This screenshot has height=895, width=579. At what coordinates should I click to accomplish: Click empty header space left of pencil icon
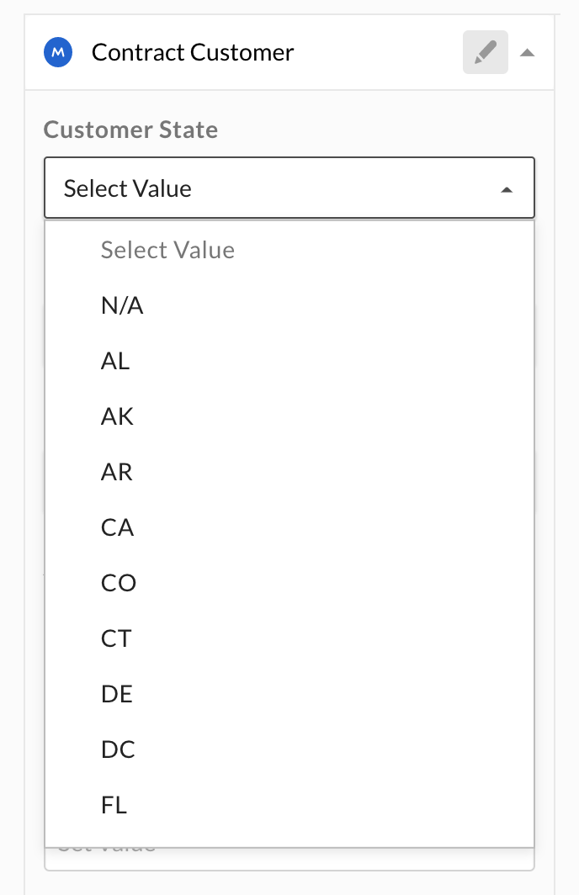(x=379, y=52)
